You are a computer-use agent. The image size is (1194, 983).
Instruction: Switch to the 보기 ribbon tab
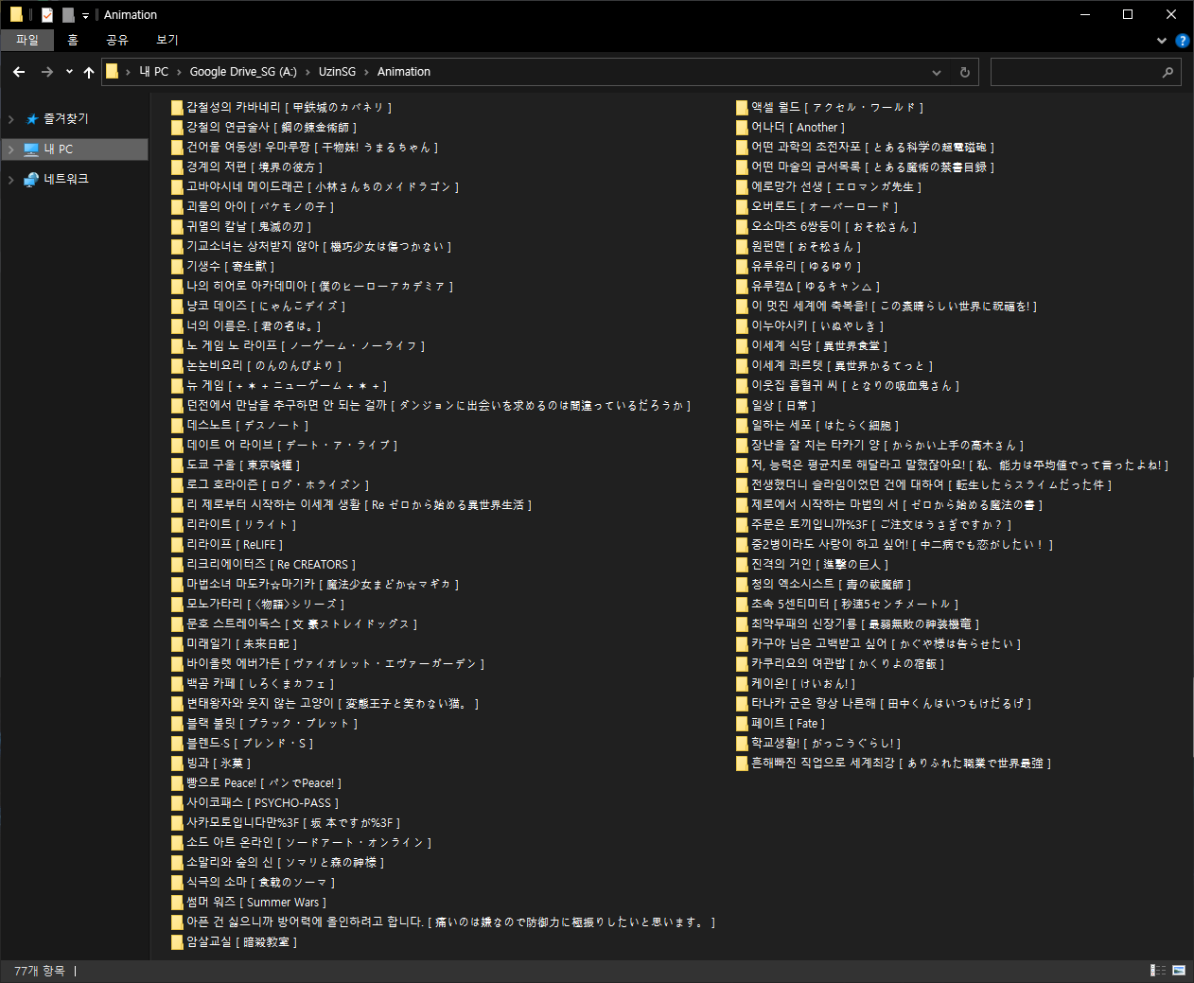coord(167,40)
